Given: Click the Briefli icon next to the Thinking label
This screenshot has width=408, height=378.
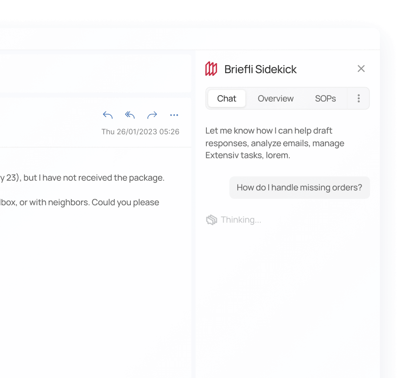Looking at the screenshot, I should click(212, 219).
